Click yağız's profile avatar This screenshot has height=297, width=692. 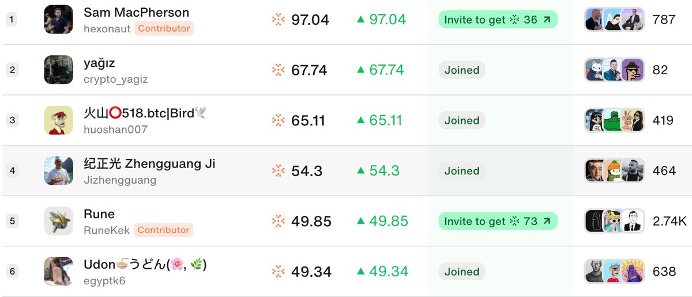tap(58, 70)
